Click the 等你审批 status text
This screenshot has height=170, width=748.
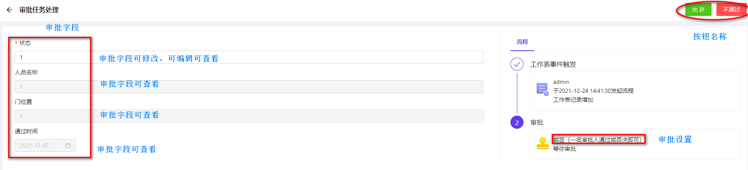(x=564, y=149)
